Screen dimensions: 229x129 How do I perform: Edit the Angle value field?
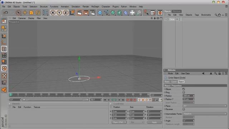click(189, 121)
